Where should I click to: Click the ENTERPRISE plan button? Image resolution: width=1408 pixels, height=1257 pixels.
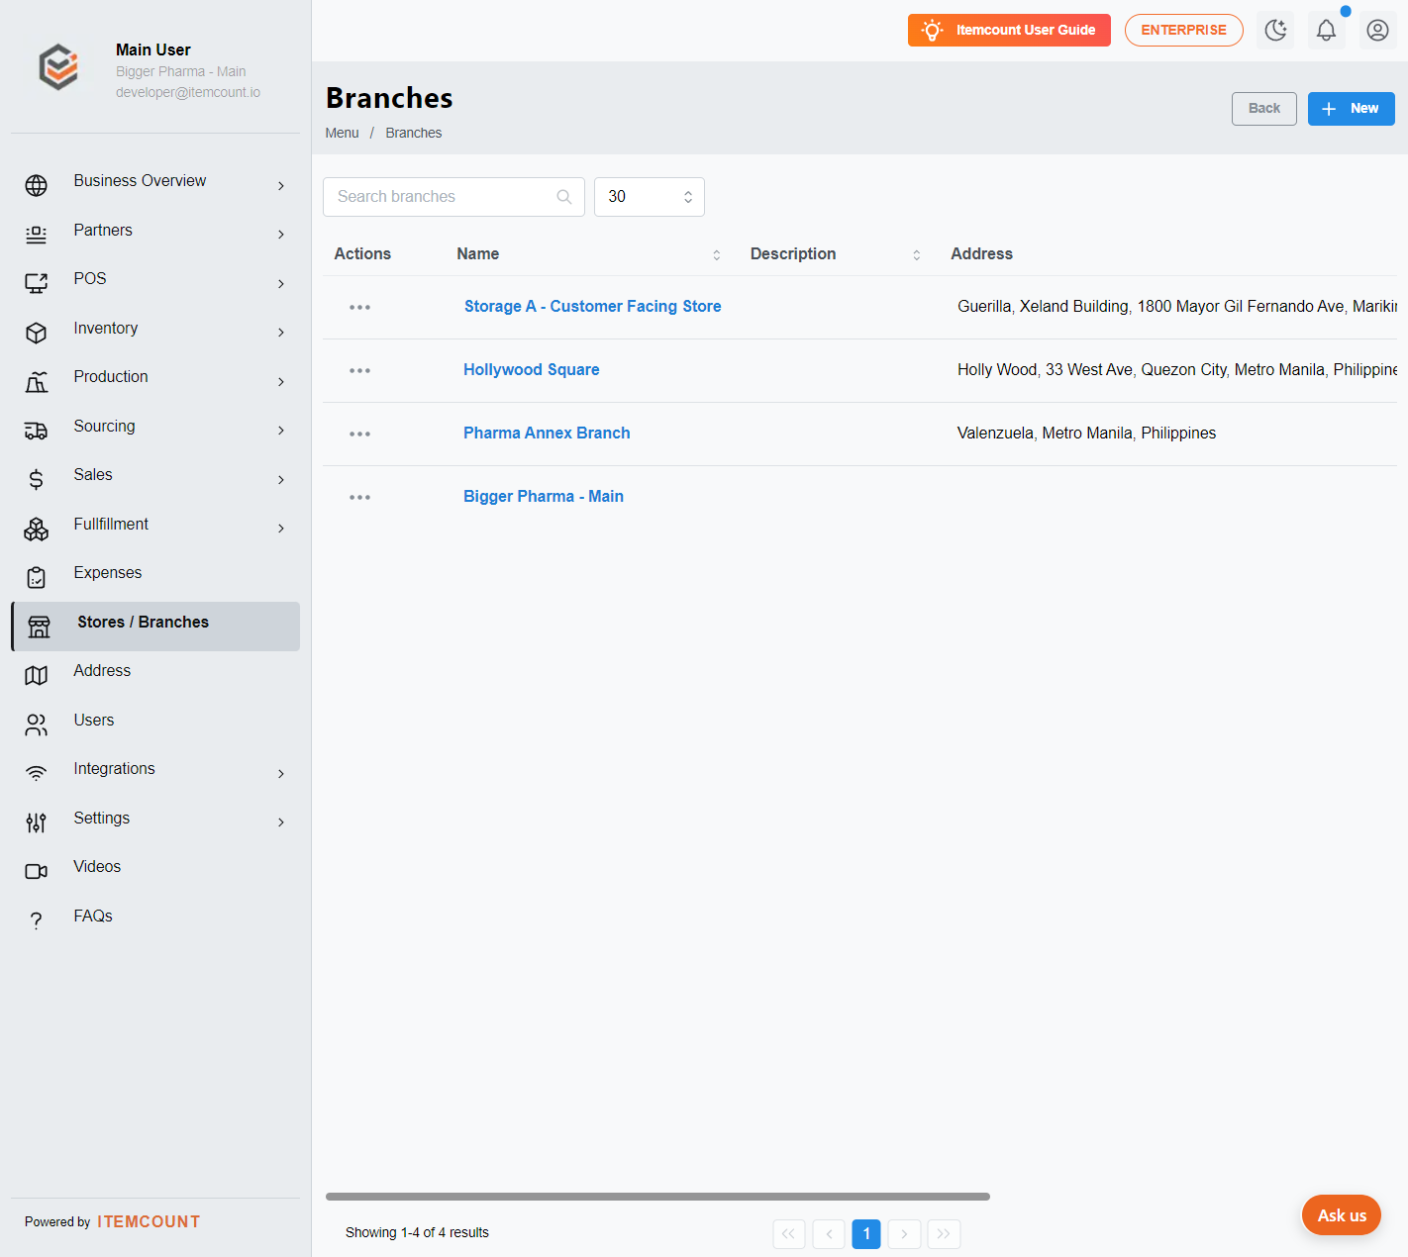1184,30
